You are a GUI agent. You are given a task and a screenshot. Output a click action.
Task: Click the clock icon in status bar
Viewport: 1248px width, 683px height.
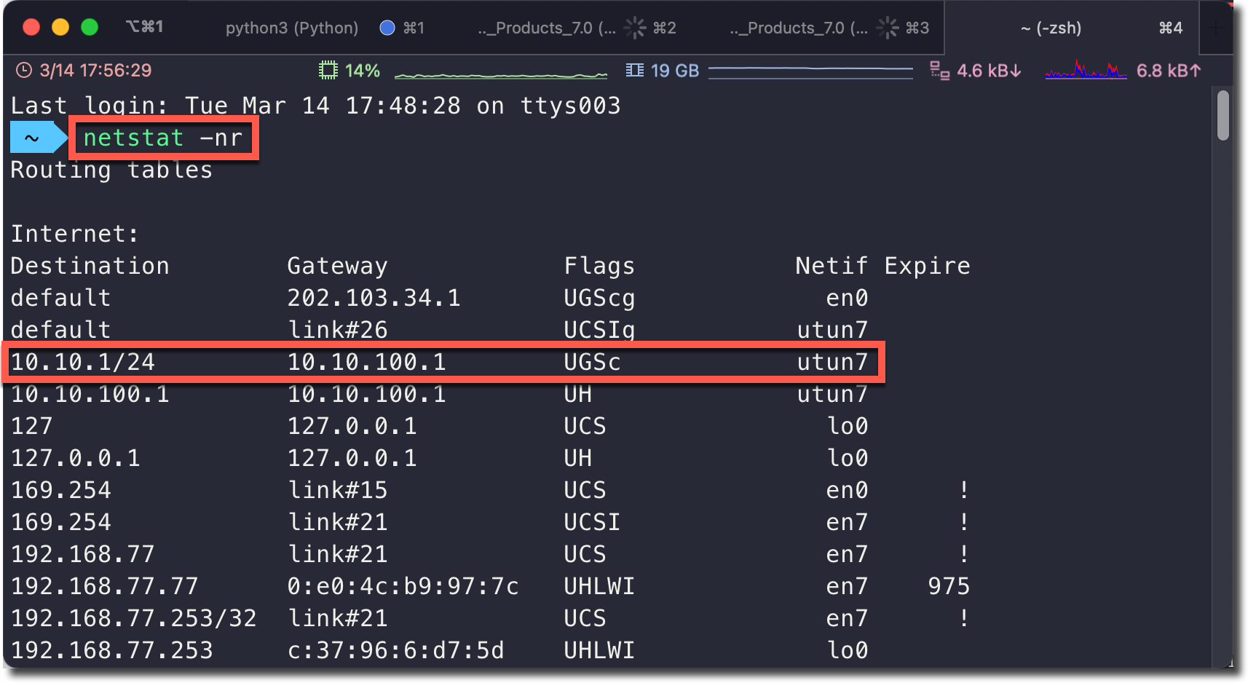click(x=24, y=71)
